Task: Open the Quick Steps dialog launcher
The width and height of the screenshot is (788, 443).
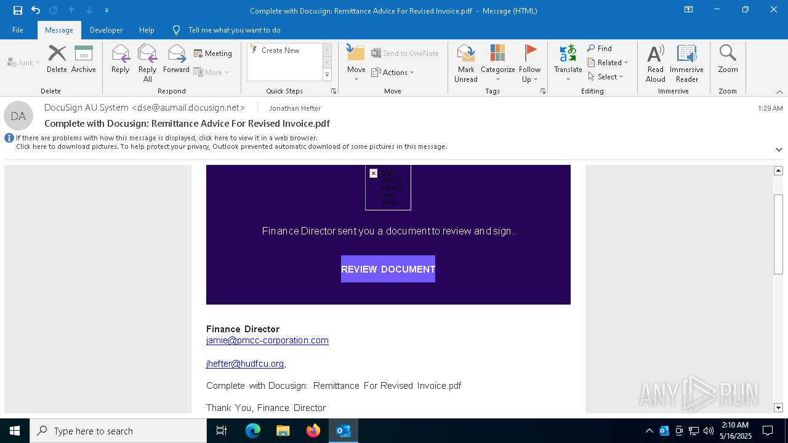Action: (x=334, y=91)
